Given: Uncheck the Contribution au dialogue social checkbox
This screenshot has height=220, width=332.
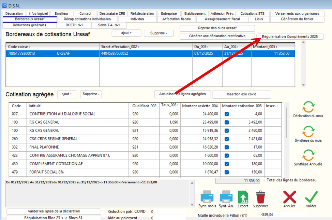Looking at the screenshot, I should [227, 114].
